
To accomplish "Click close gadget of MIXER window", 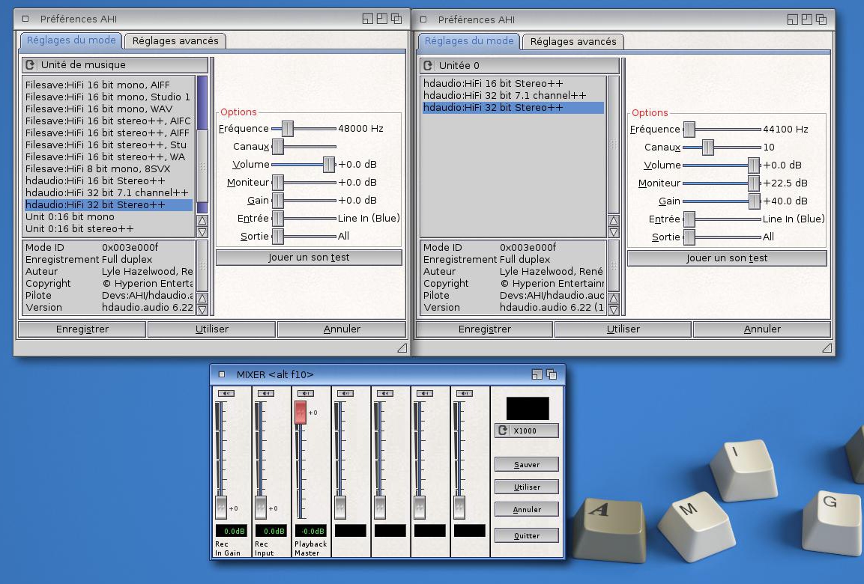I will tap(221, 374).
